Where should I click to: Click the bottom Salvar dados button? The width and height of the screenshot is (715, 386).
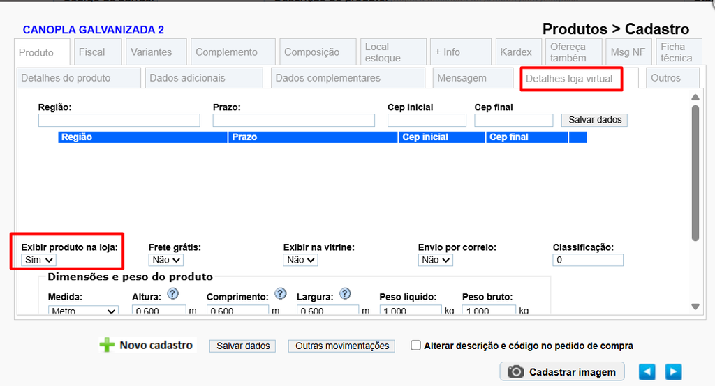click(242, 346)
